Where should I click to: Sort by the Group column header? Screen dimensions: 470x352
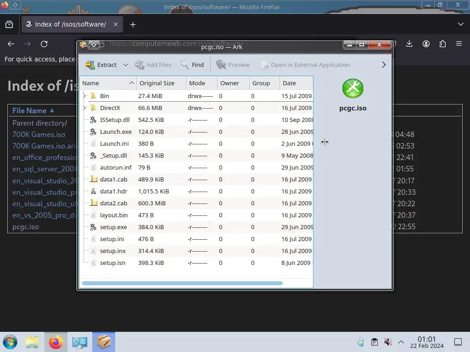point(264,83)
